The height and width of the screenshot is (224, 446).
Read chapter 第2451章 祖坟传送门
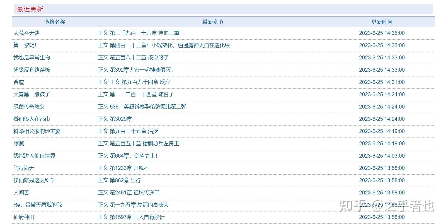click(129, 192)
